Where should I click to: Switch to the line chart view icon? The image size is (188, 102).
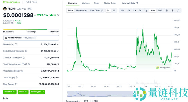pyautogui.click(x=109, y=10)
